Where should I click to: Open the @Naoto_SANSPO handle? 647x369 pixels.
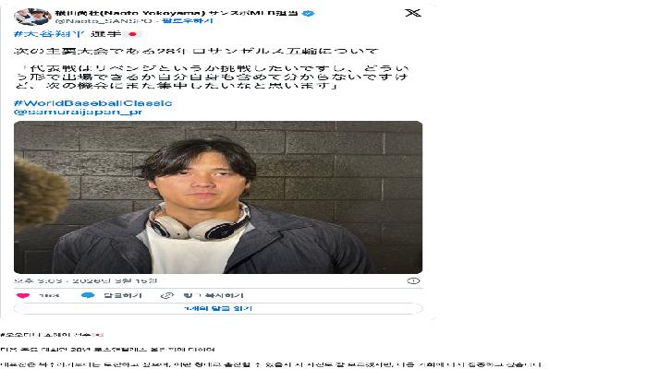[x=104, y=20]
